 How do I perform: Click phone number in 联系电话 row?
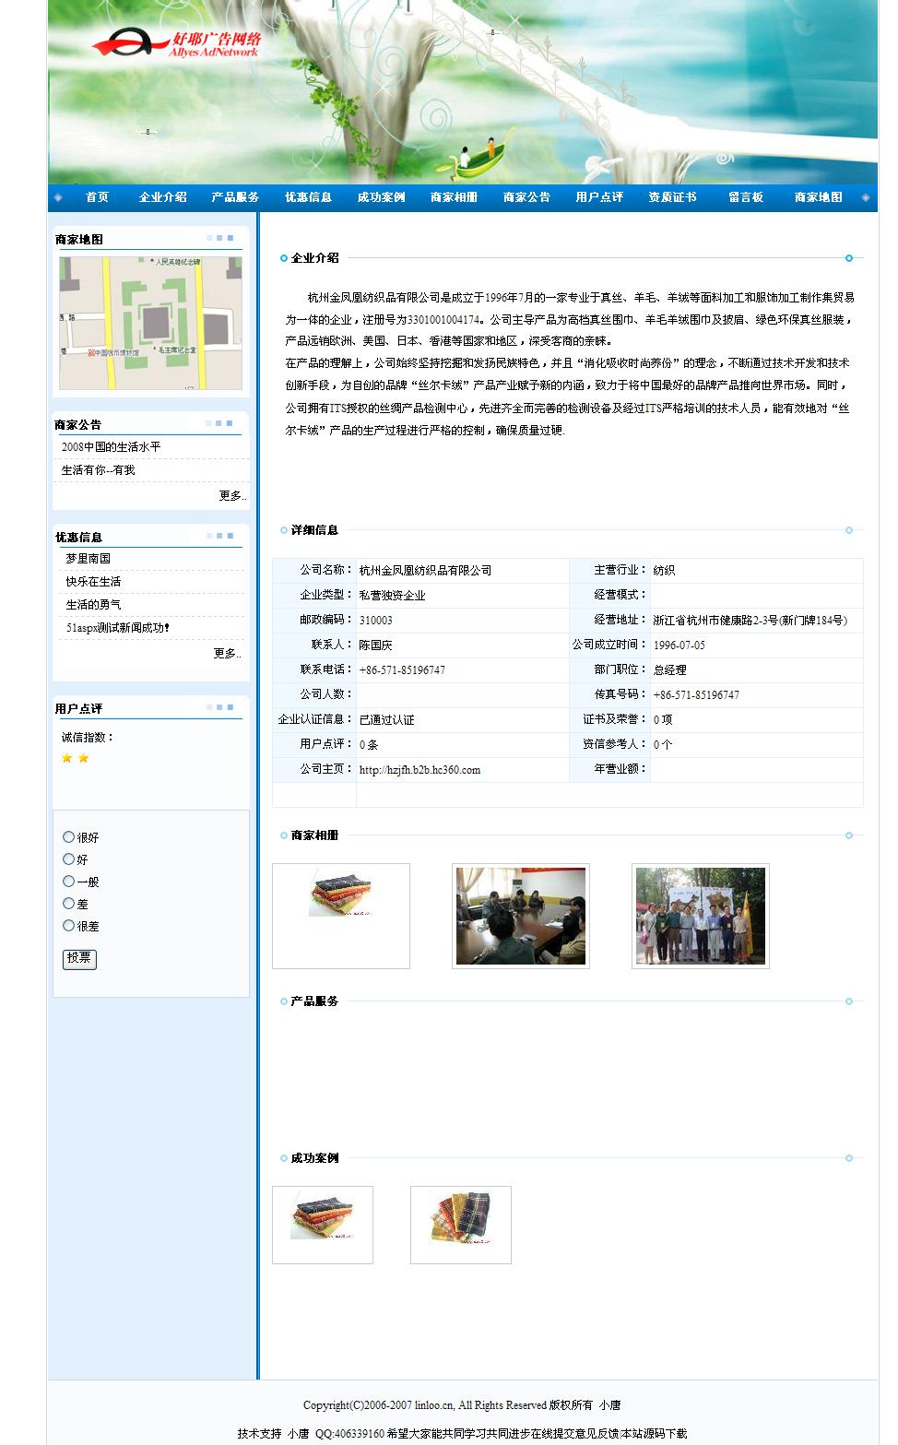point(402,670)
